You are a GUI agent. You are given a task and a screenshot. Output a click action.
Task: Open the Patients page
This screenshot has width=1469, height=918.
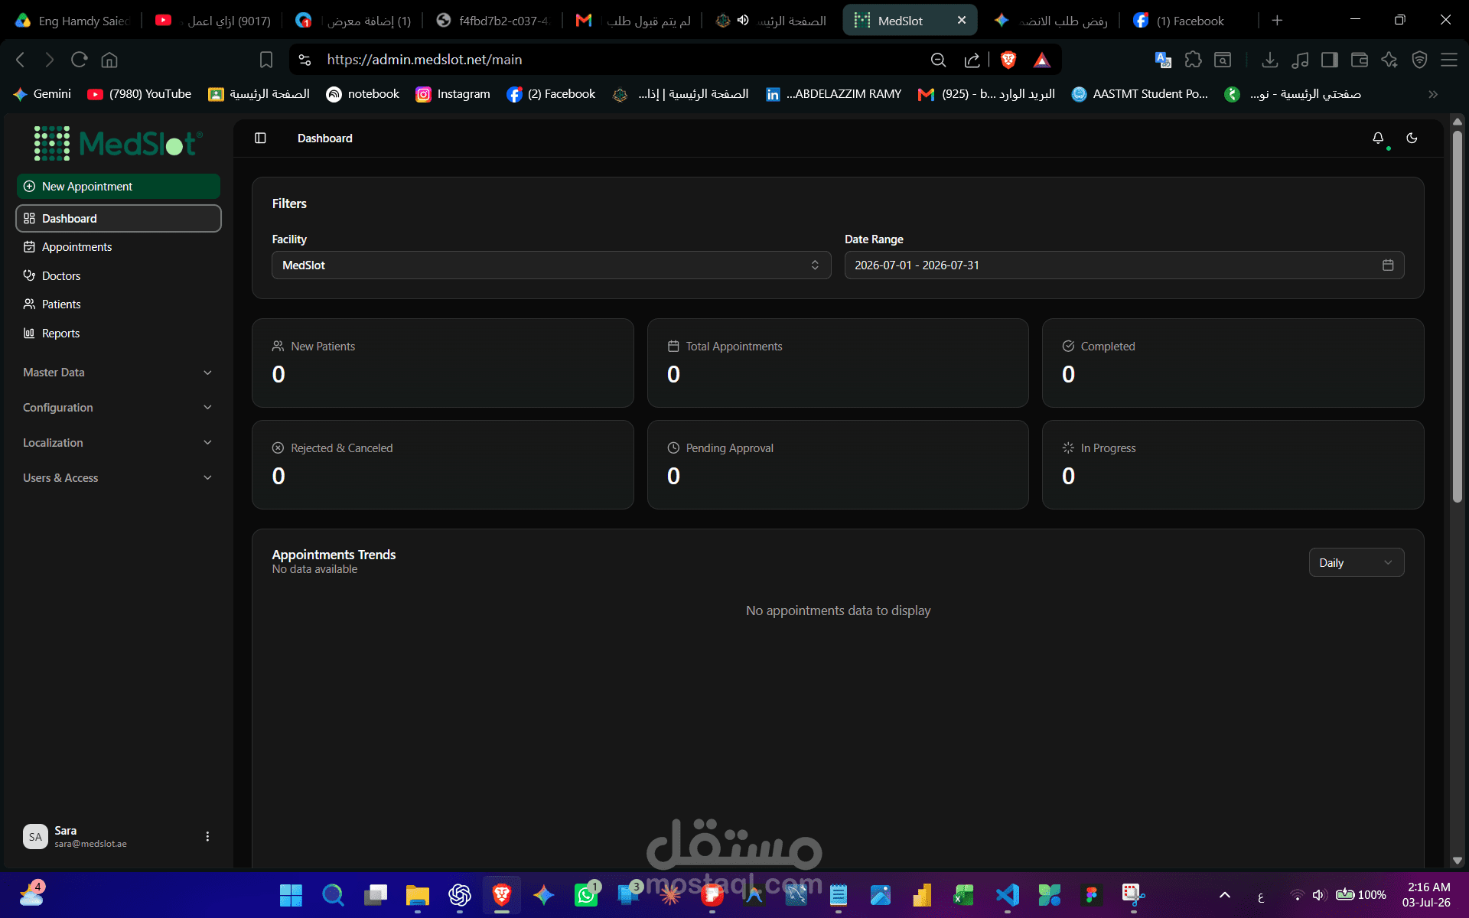119,304
